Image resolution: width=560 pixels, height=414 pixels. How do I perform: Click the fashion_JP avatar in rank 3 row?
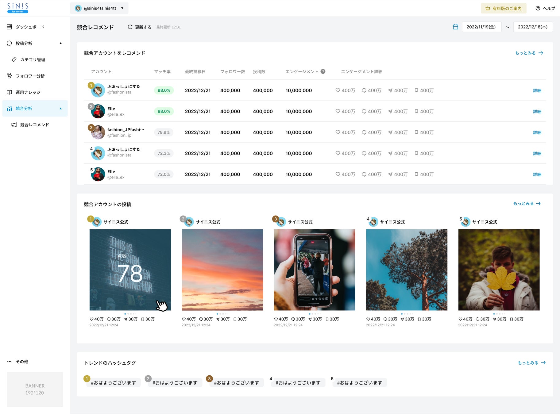(x=98, y=132)
